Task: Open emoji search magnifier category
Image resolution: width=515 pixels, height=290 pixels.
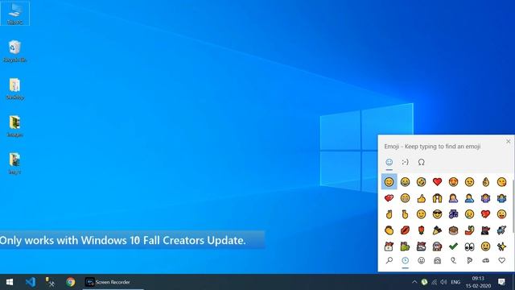Action: click(x=389, y=261)
